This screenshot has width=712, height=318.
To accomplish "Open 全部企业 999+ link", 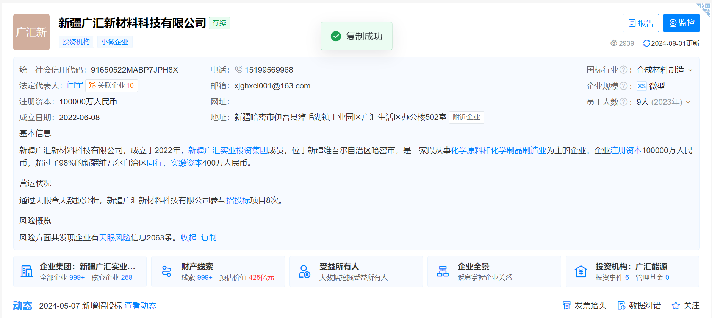I will pos(62,278).
